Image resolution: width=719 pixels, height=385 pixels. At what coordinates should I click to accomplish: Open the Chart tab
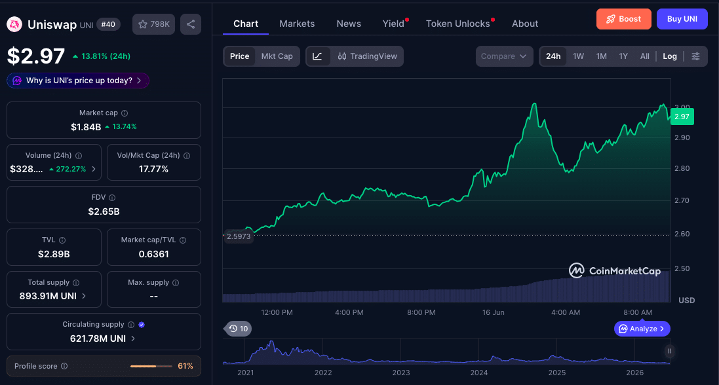coord(246,24)
